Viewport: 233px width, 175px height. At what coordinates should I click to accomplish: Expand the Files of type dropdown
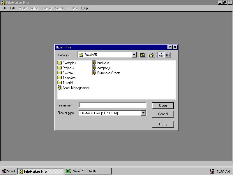(x=143, y=113)
